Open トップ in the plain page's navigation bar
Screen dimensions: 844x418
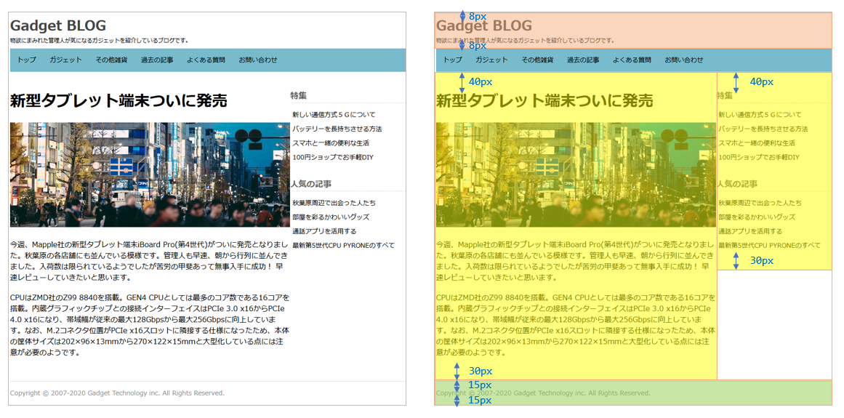tap(27, 60)
